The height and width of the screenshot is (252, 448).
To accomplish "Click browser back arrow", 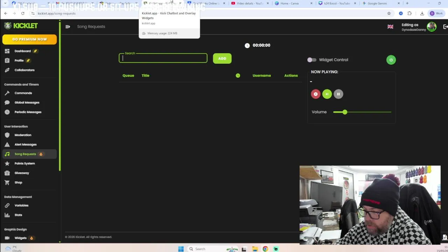I will coord(6,13).
